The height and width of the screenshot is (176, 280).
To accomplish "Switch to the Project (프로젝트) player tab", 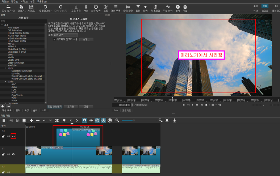I will coord(126,111).
